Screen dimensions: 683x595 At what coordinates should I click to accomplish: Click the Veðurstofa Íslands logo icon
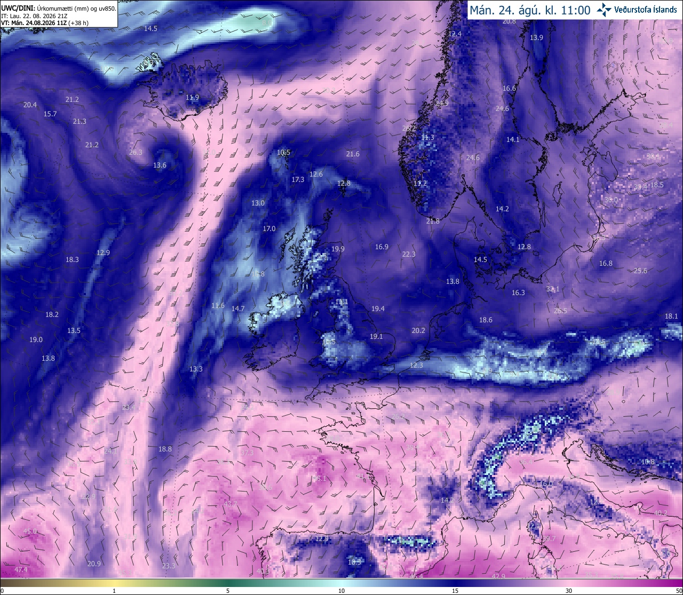(x=604, y=9)
